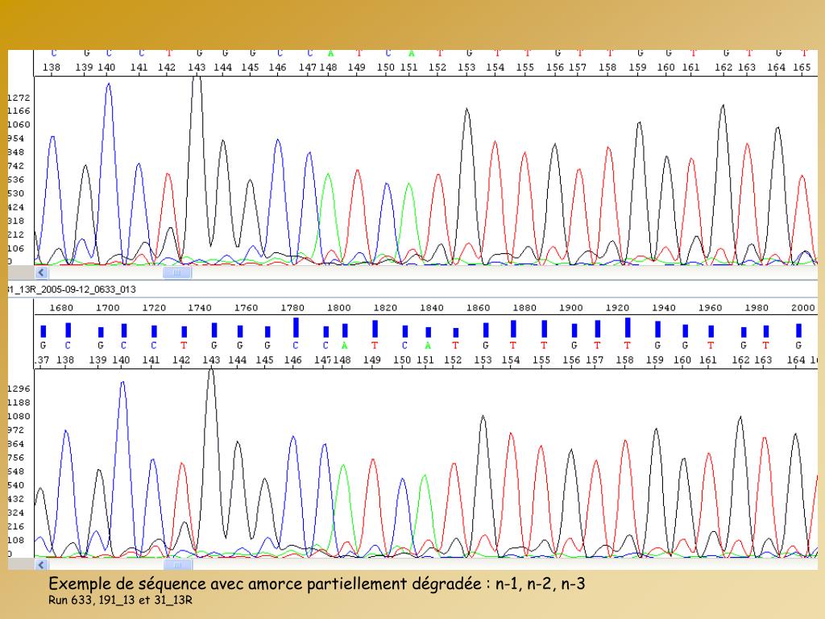Click quality bar above base T at 149
This screenshot has height=619, width=825.
click(375, 329)
